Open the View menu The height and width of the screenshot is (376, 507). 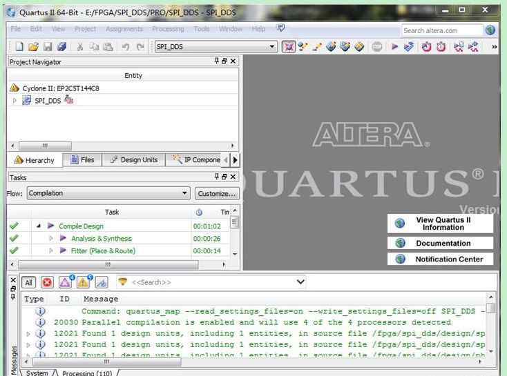pos(58,29)
